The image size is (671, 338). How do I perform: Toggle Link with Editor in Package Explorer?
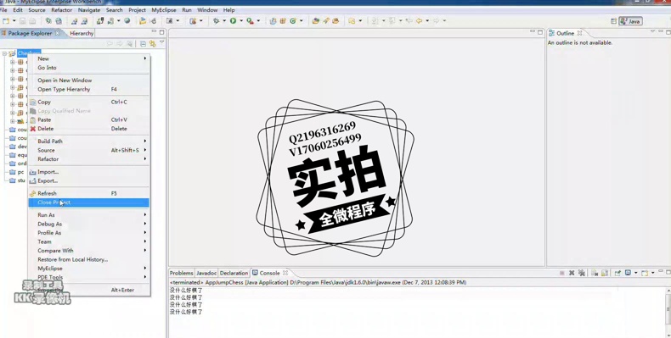point(152,43)
